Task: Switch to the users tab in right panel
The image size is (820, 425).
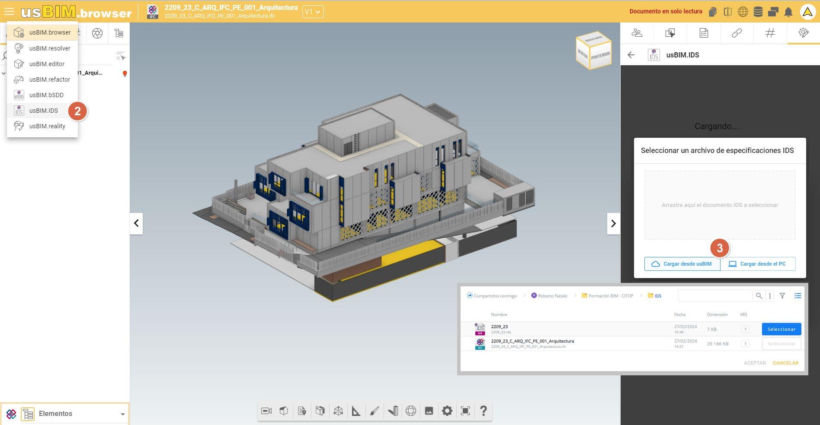Action: click(637, 33)
